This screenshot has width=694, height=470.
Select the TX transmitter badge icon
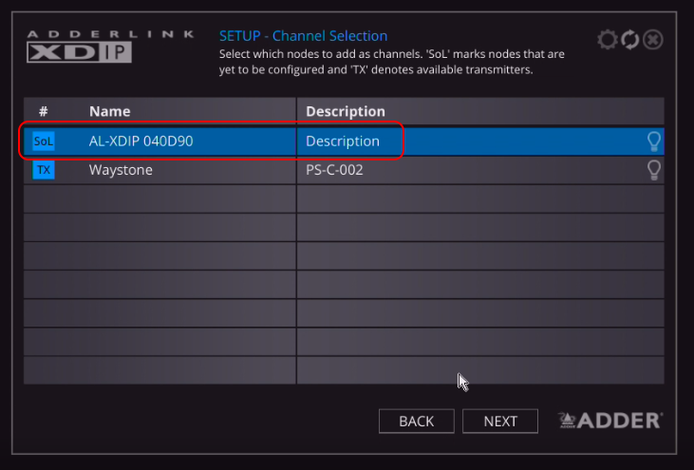[44, 170]
